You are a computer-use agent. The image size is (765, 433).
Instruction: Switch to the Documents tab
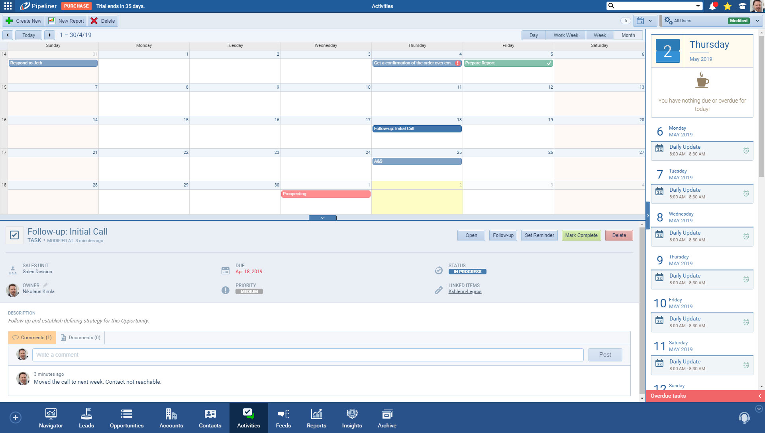coord(80,337)
